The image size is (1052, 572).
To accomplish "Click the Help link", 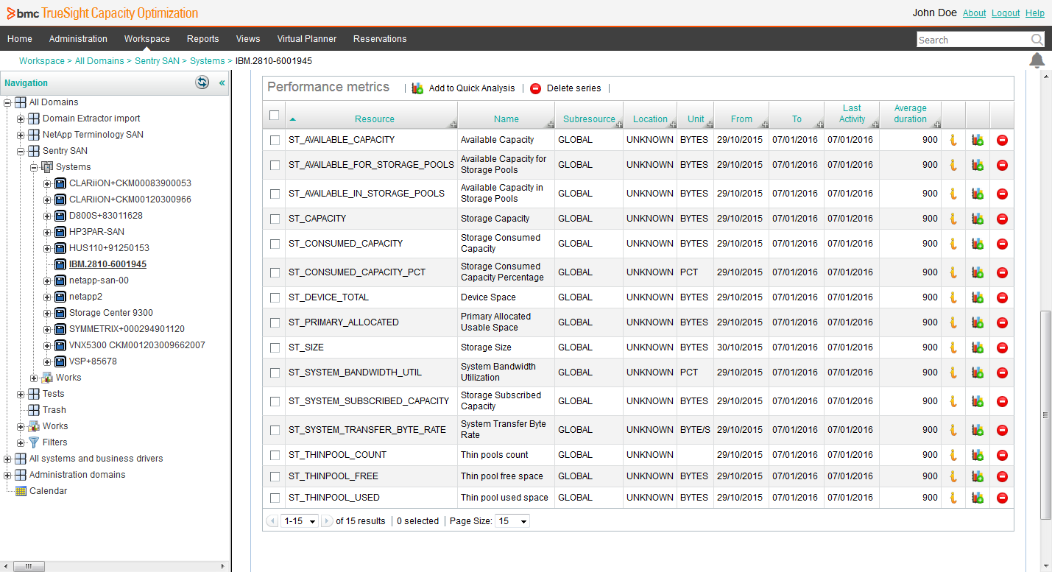I will (x=1035, y=13).
